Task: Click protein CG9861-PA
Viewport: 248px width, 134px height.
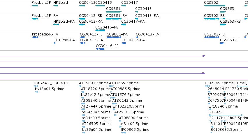Action: coord(117,34)
